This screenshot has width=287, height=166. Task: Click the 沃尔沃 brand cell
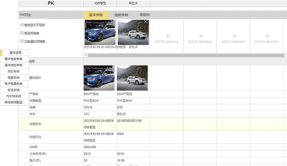88,107
